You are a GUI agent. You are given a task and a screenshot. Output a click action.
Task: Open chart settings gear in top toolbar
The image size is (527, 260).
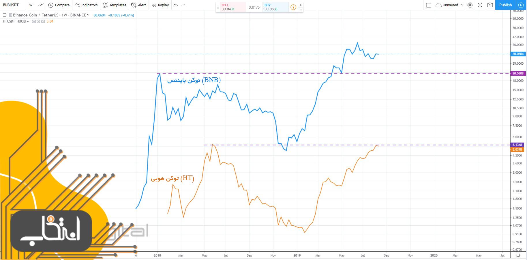pyautogui.click(x=470, y=5)
